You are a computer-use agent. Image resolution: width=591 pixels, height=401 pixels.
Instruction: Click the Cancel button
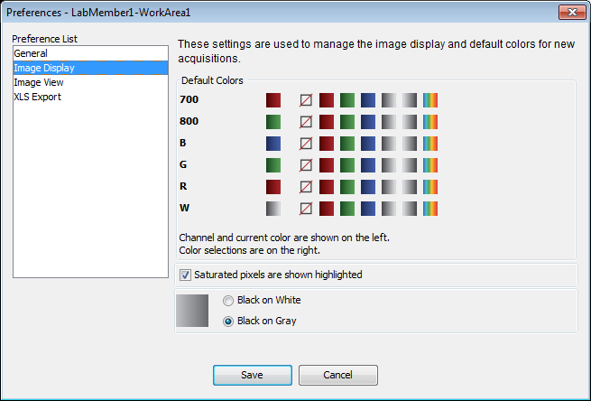(338, 375)
